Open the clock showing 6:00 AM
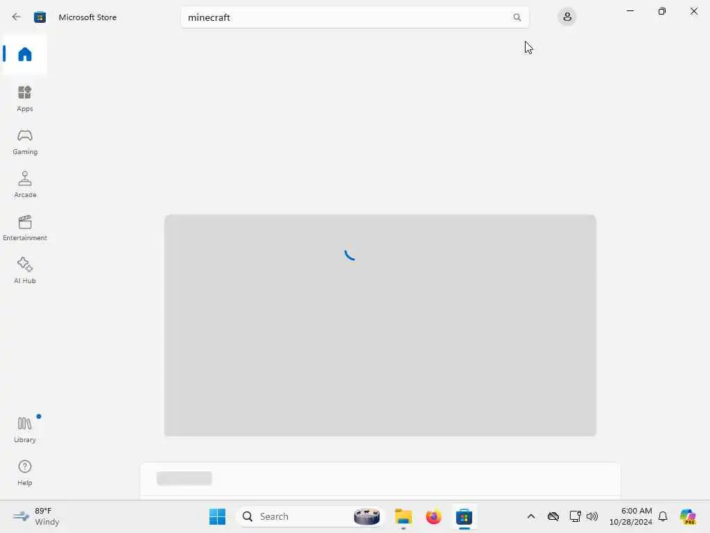The image size is (710, 533). point(631,516)
